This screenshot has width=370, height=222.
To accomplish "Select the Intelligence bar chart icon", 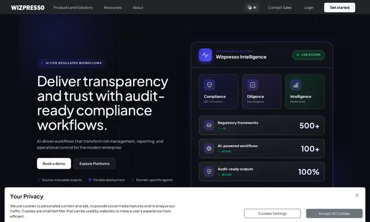I will [295, 84].
